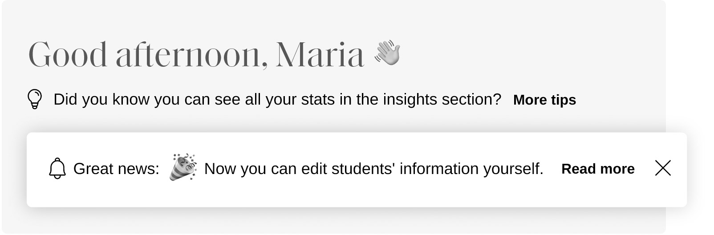The image size is (714, 235).
Task: Click the party popper emoji
Action: click(x=183, y=167)
